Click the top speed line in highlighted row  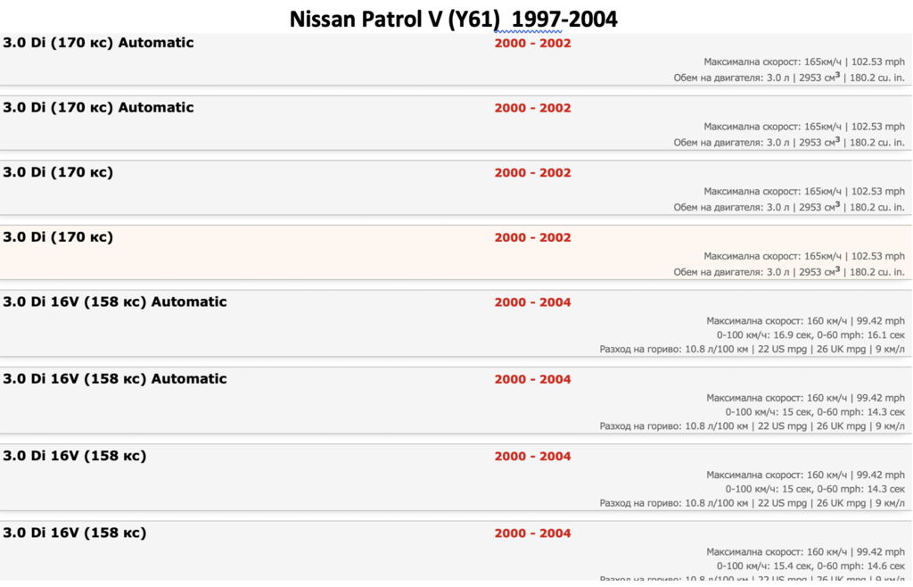(804, 256)
